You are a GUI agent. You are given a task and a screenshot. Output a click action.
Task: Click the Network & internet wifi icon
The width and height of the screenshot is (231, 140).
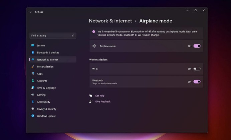click(x=33, y=59)
